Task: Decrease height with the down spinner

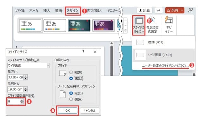Action: [x=26, y=91]
